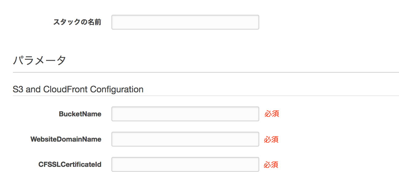Click into the CFSSLCertificateId field

(185, 164)
